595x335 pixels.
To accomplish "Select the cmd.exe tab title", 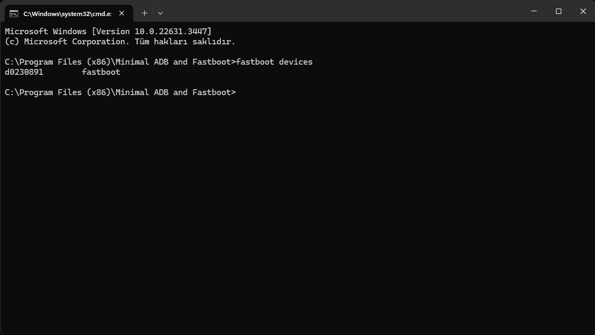I will click(x=67, y=13).
